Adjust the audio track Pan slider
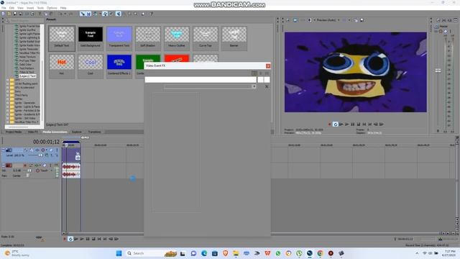 pyautogui.click(x=28, y=176)
